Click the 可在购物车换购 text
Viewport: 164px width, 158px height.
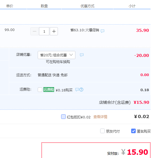[58, 62]
